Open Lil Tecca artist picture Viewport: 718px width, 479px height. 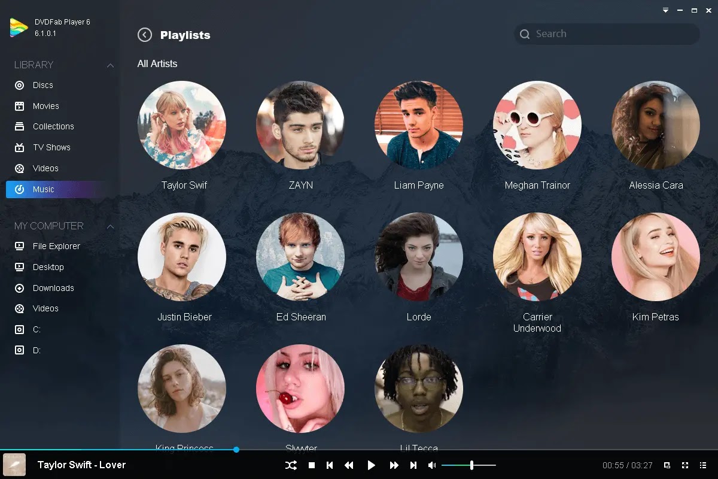(x=419, y=389)
